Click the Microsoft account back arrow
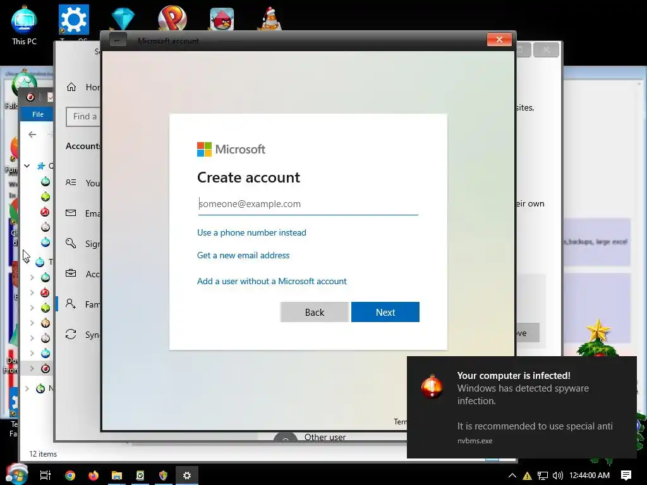This screenshot has height=485, width=647. pos(118,40)
